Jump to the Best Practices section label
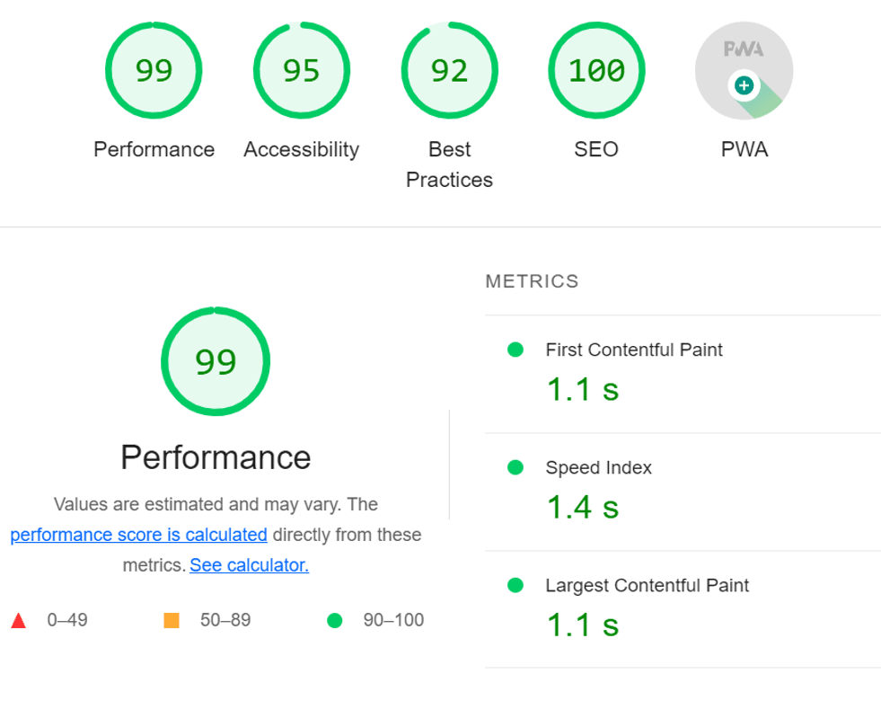The width and height of the screenshot is (881, 709). 449,164
